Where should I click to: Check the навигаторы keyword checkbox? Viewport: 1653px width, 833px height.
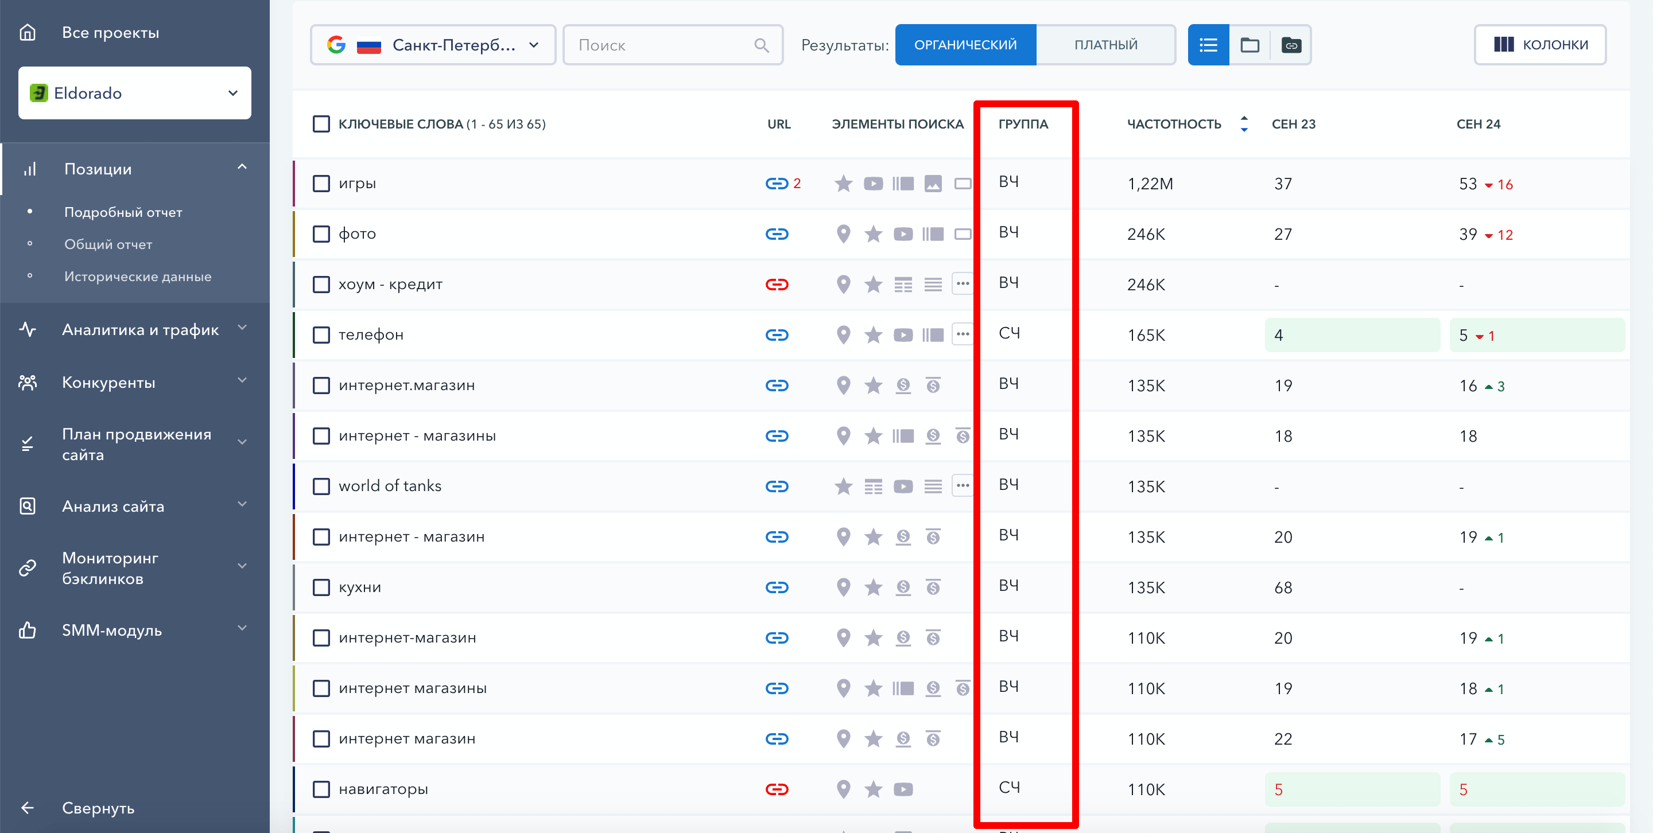tap(321, 789)
